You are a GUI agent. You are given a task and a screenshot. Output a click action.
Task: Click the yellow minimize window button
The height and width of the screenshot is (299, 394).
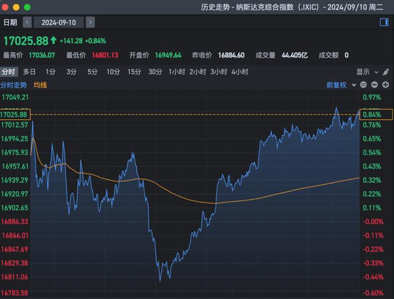coord(16,7)
